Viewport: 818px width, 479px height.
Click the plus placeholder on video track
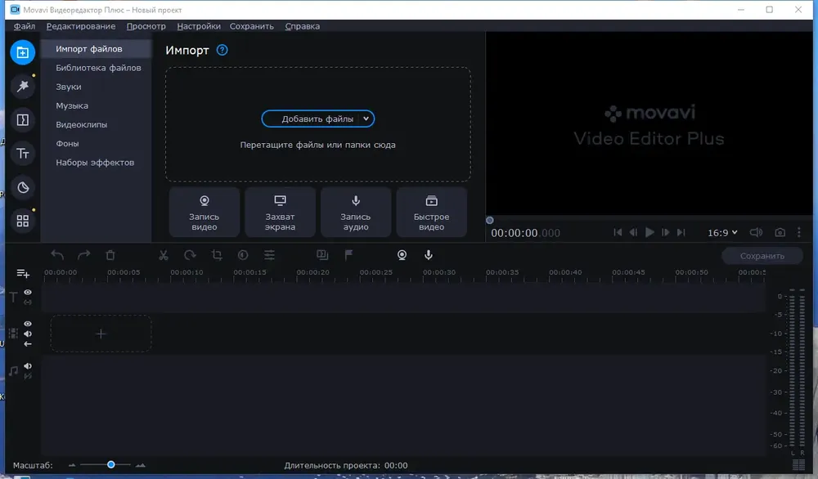click(101, 334)
